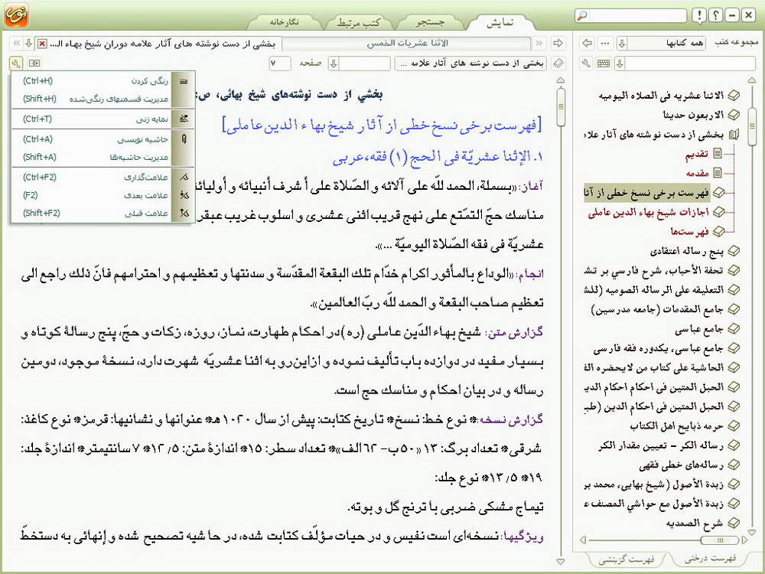The height and width of the screenshot is (574, 765).
Task: Click the wrench tools button above the popup menu
Action: 15,63
